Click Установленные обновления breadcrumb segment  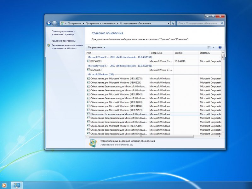135,23
